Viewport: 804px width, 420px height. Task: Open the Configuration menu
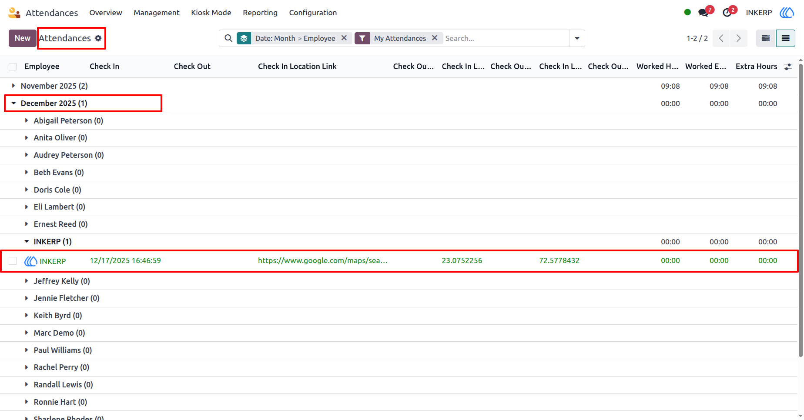313,13
